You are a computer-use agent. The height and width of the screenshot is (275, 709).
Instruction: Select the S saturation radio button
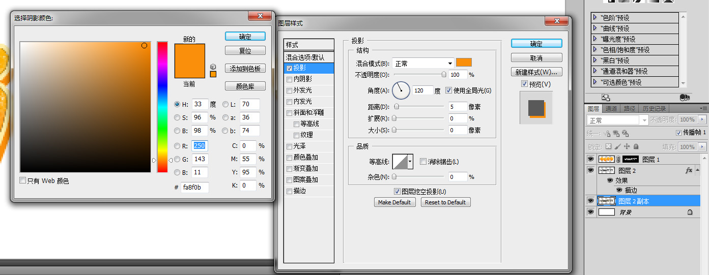(177, 117)
